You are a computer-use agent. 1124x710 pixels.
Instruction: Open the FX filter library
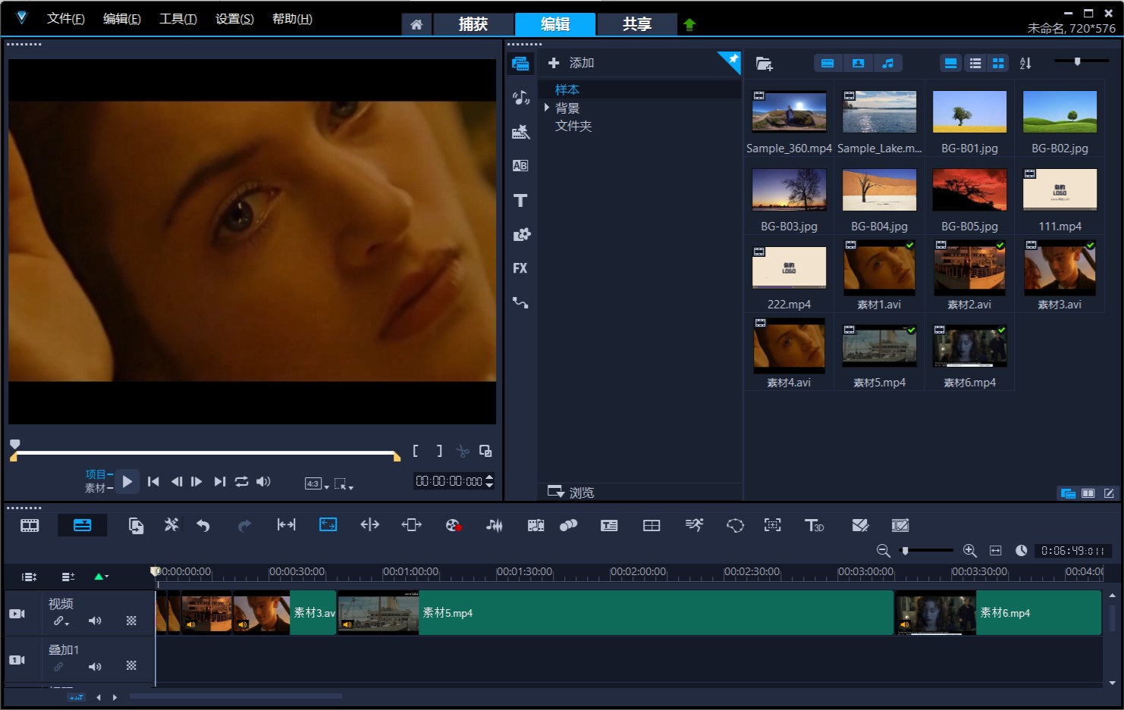520,268
